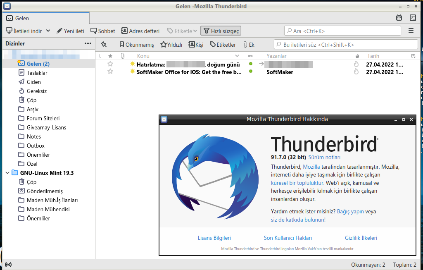This screenshot has height=270, width=423.
Task: Click the Bu iletileri süz filter field
Action: 346,45
